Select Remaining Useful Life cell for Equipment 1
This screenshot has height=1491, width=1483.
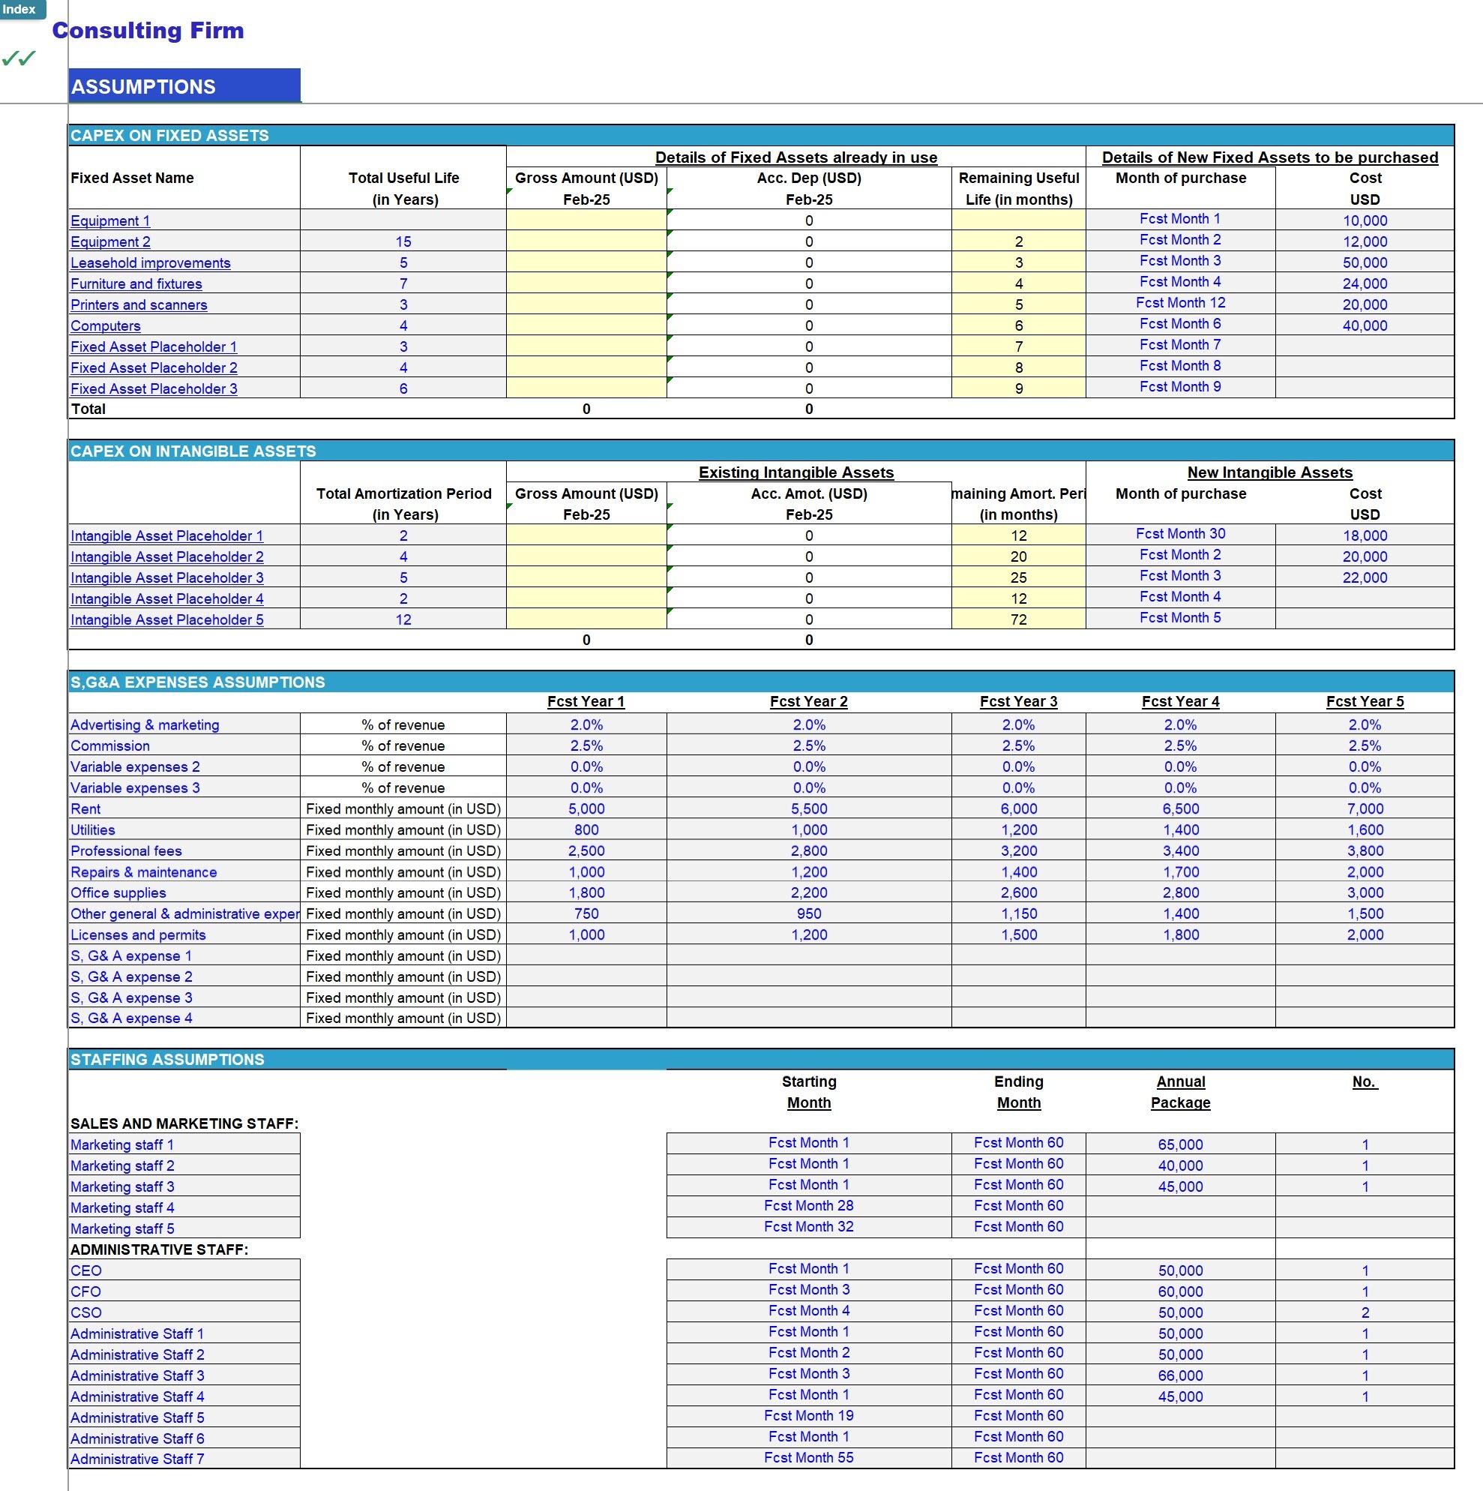click(x=1018, y=220)
